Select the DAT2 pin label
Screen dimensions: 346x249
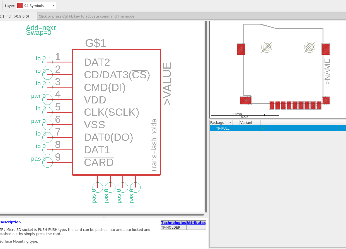click(x=97, y=62)
